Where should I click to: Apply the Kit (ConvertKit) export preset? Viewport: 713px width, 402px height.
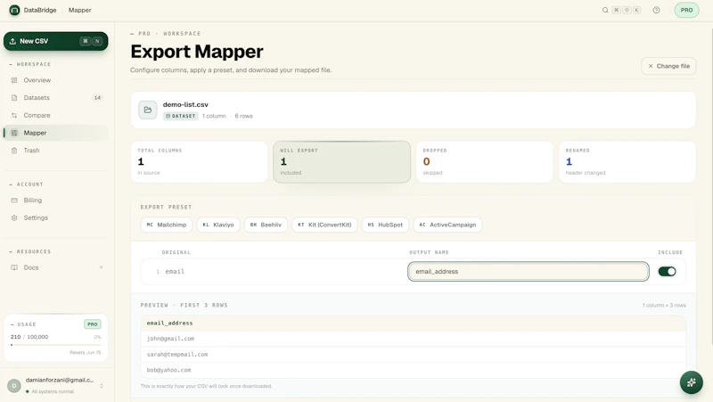pos(324,225)
